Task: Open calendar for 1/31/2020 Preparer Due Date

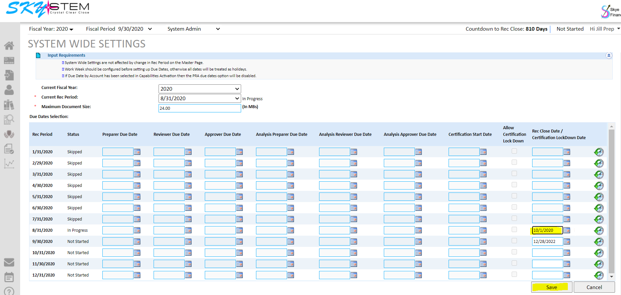Action: (x=137, y=152)
